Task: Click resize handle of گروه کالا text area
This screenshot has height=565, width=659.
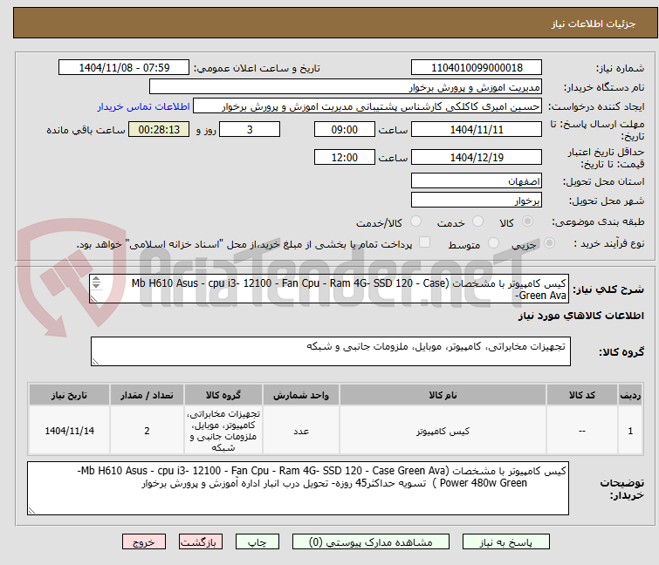Action: coord(95,362)
